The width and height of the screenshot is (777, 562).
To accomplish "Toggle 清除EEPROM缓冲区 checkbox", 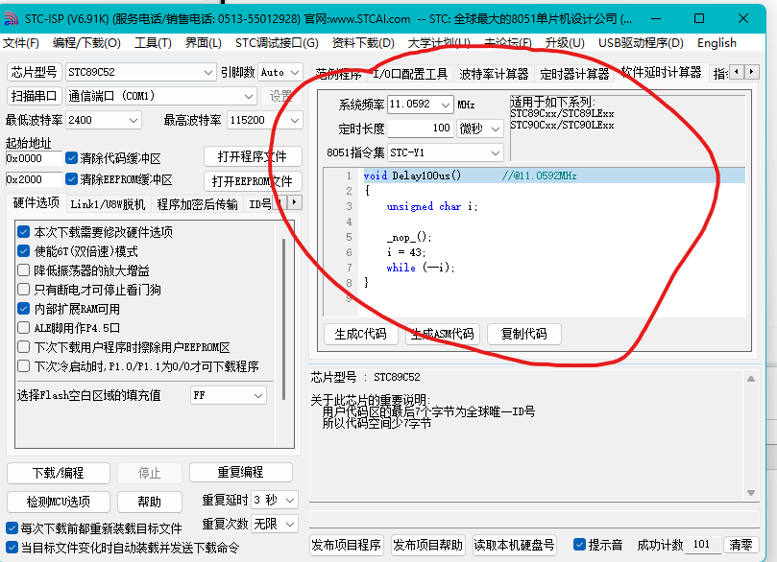I will coord(71,179).
